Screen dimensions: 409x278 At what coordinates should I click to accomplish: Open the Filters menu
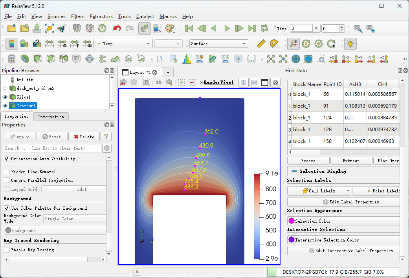(x=77, y=16)
